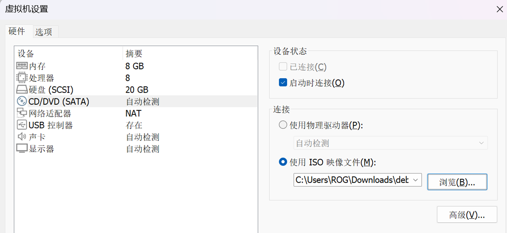Select 使用 ISO 映像文件 radio button
507x233 pixels.
pyautogui.click(x=283, y=162)
